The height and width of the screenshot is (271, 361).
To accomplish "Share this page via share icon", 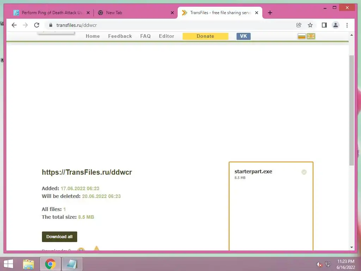I will click(299, 25).
